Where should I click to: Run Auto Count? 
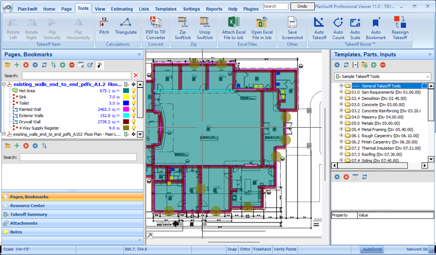coord(338,28)
